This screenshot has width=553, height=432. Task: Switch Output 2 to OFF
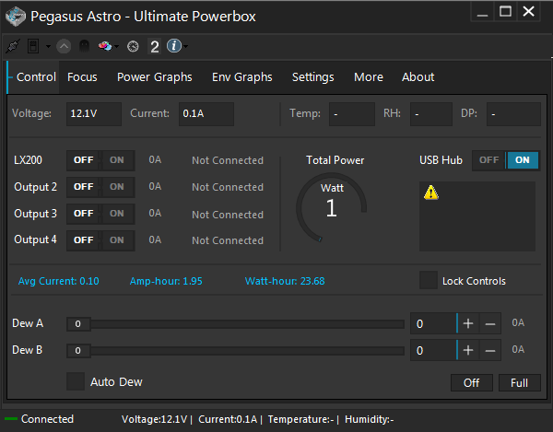click(84, 187)
